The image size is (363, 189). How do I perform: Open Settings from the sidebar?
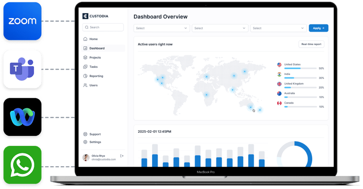103,142
